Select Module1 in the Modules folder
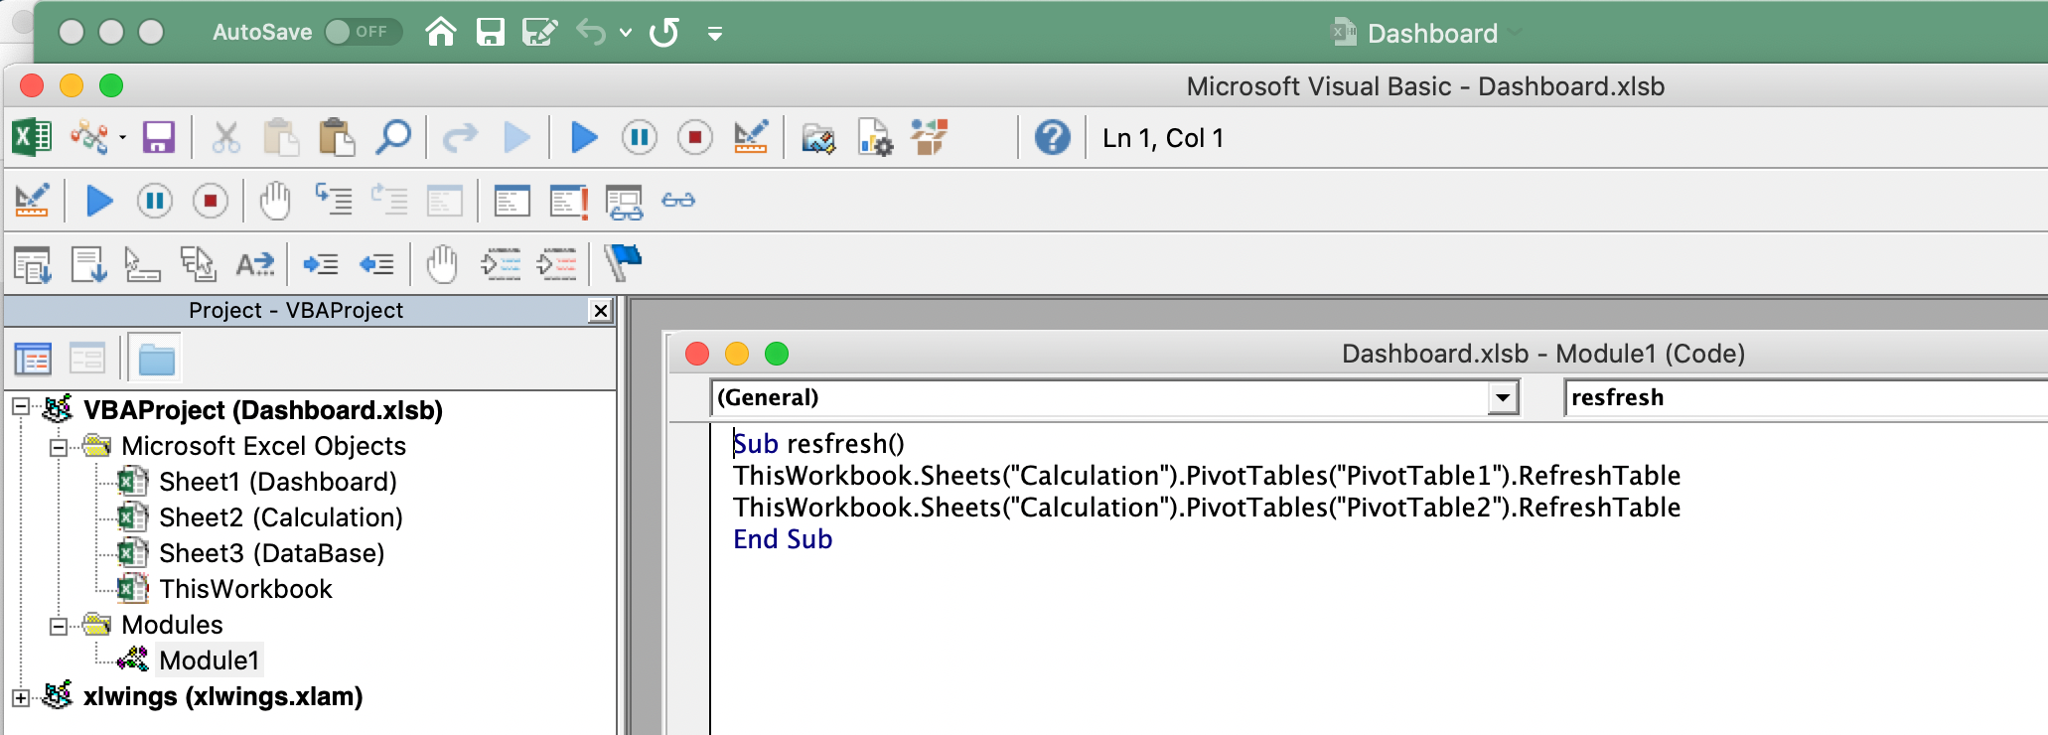The height and width of the screenshot is (735, 2048). click(209, 661)
